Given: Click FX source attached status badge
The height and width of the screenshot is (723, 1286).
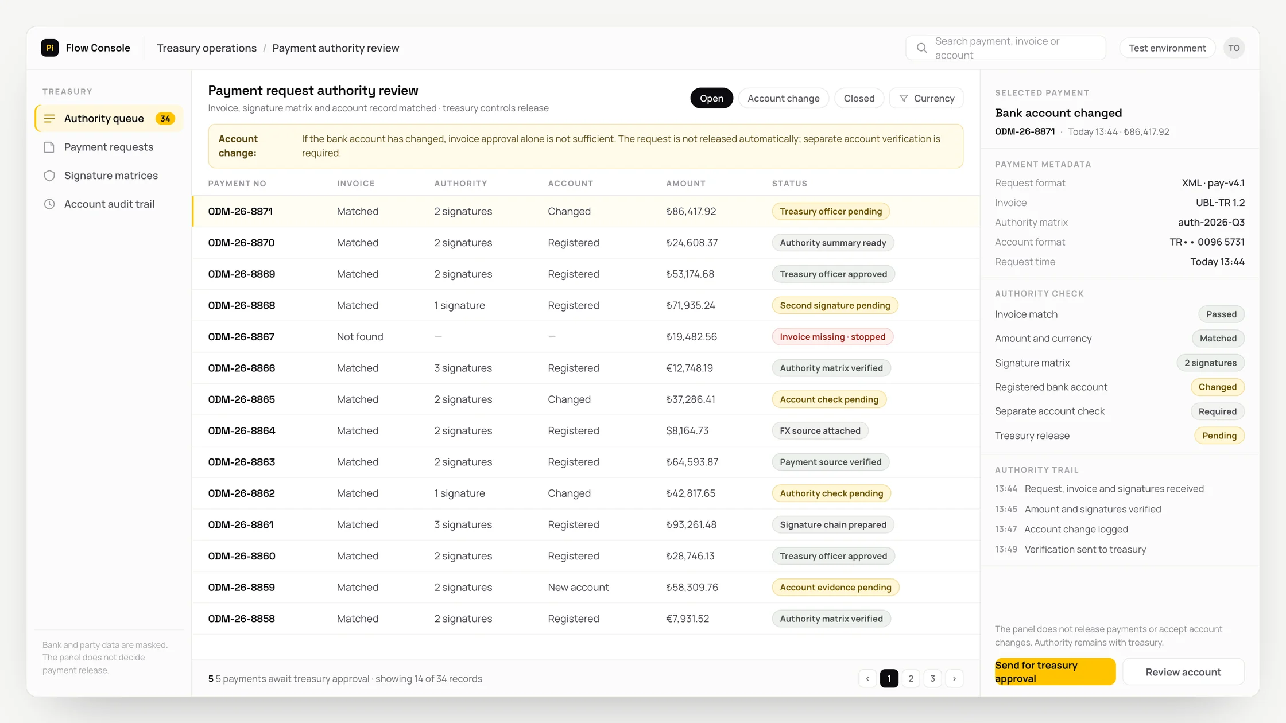Looking at the screenshot, I should pyautogui.click(x=820, y=430).
